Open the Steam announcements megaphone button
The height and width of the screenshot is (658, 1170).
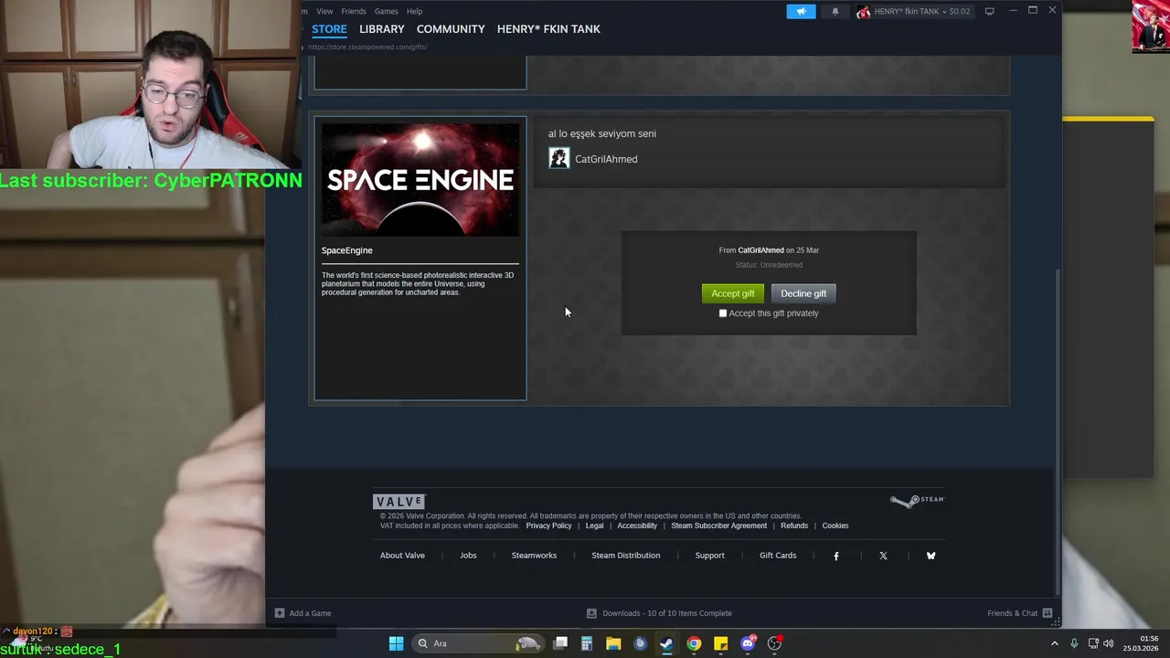coord(801,11)
